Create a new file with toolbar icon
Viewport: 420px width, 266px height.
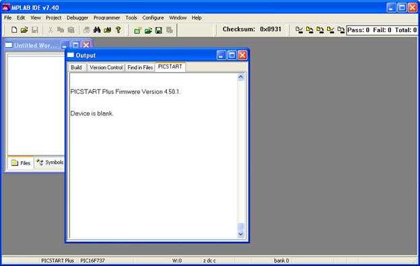[14, 30]
